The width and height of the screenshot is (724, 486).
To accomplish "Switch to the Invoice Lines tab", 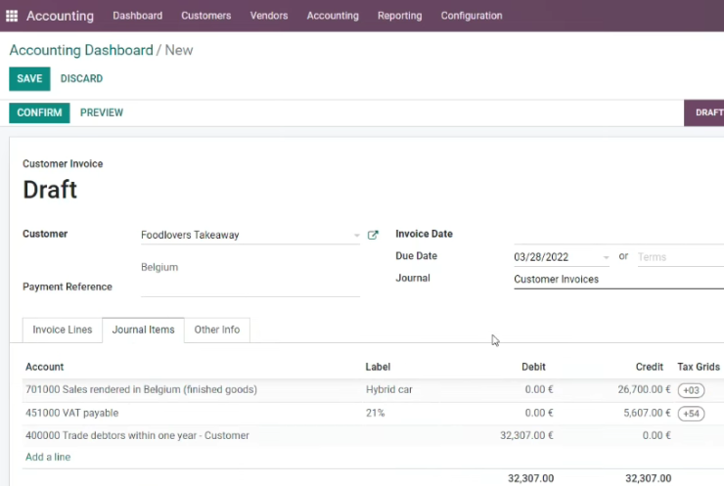I will tap(63, 330).
